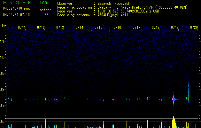Click the Ogata-vill. Akita-Pref. JAPAN location text
The height and width of the screenshot is (128, 201).
point(143,7)
